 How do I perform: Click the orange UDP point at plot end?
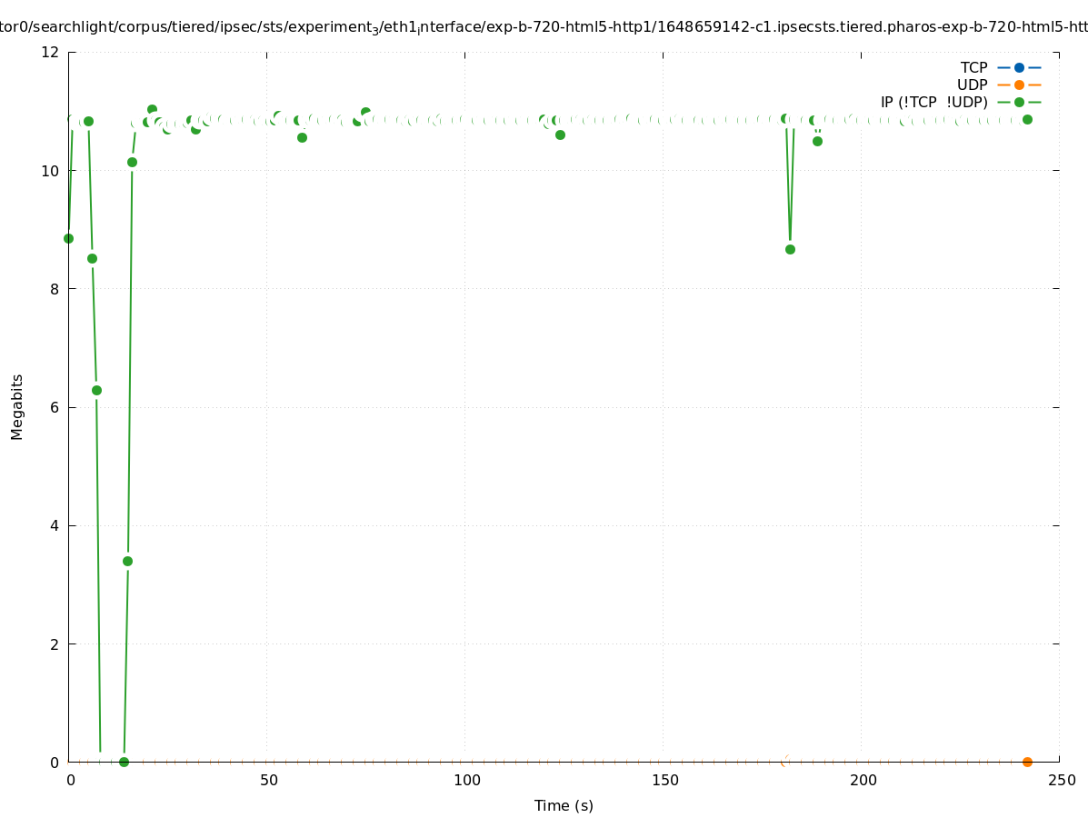point(1027,762)
